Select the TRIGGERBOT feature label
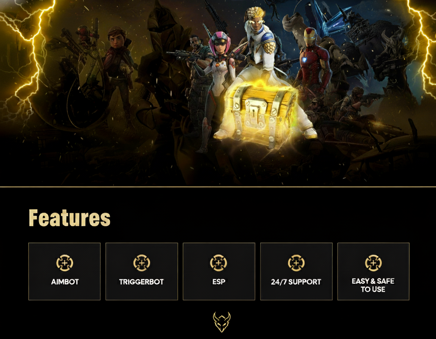 [141, 282]
